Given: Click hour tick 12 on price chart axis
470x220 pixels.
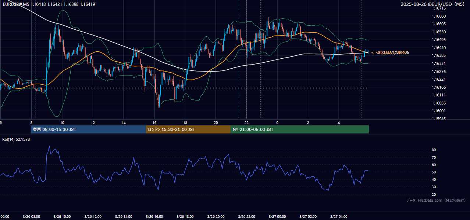Looking at the screenshot, I should coord(93,122).
